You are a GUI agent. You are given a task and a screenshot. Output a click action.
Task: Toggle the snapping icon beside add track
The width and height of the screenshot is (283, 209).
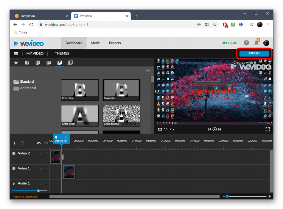[22, 143]
